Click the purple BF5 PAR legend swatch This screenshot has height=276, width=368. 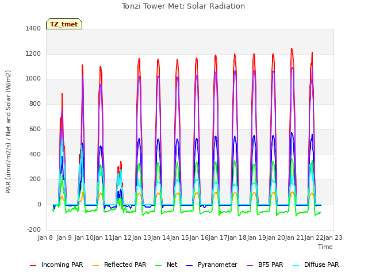point(250,266)
